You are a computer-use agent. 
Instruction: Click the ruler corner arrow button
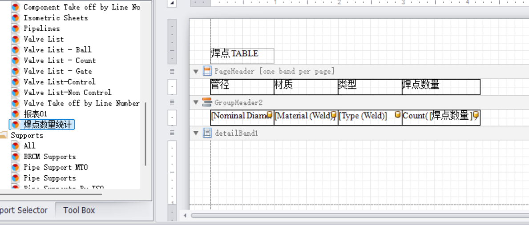point(172,3)
